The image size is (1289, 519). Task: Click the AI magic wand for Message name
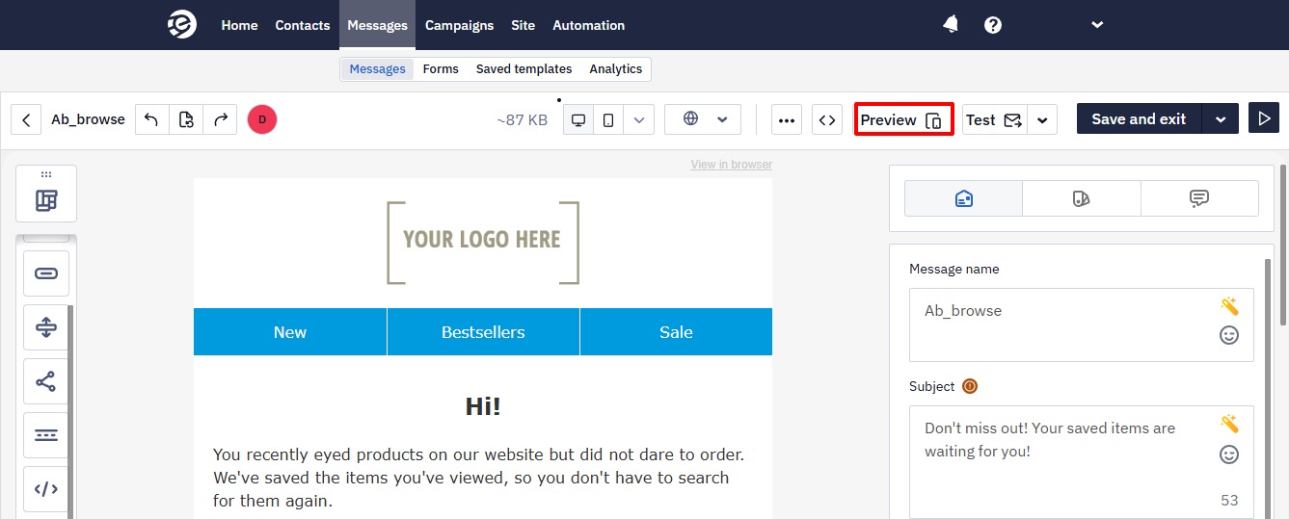[x=1229, y=306]
